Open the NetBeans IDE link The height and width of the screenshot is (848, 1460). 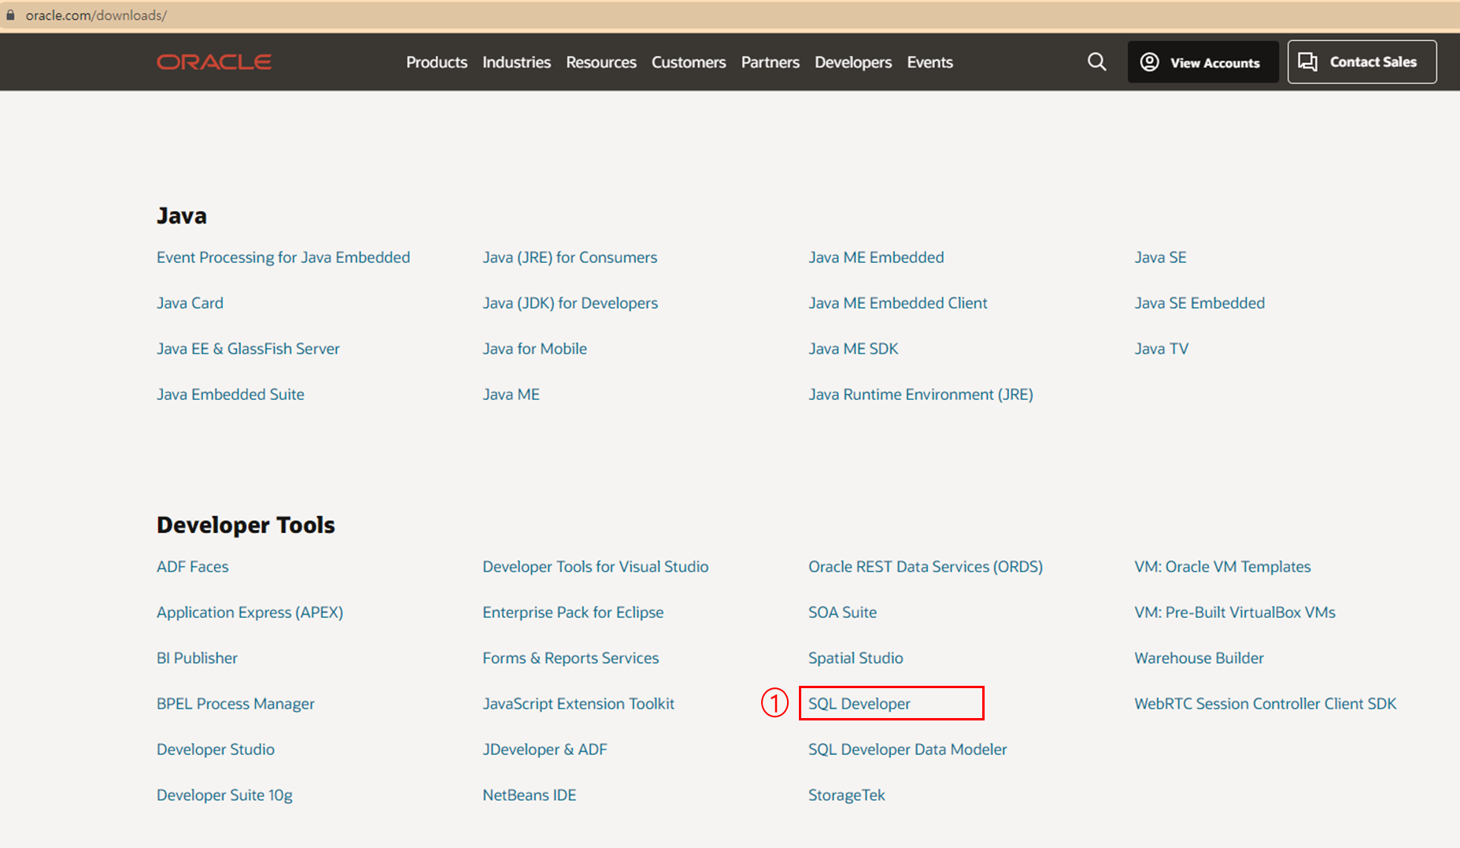(529, 795)
